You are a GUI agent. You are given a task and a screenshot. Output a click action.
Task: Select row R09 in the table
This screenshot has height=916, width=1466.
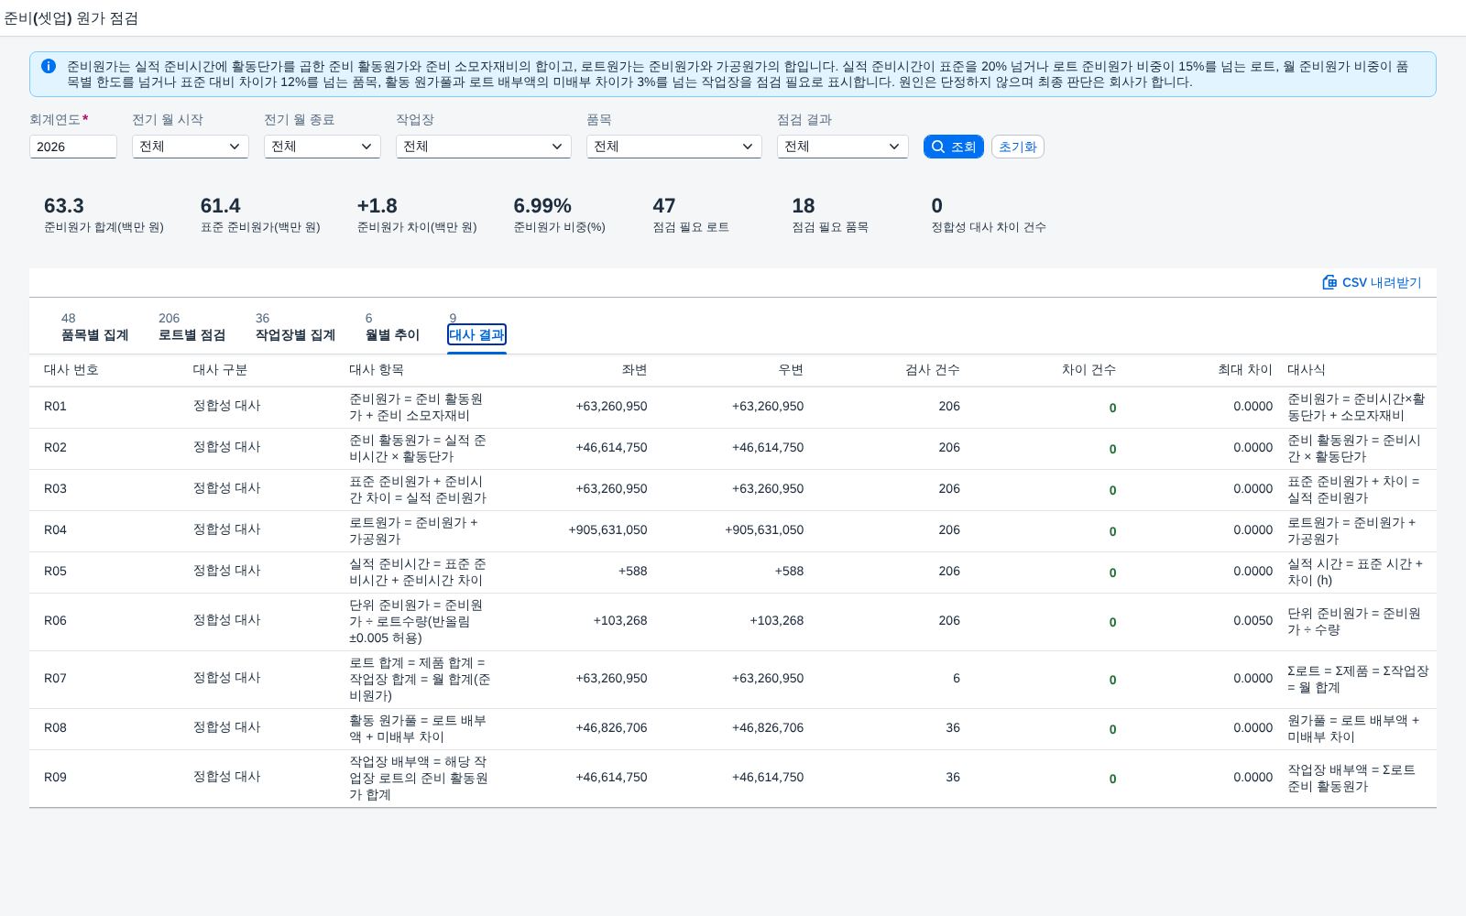pyautogui.click(x=733, y=779)
